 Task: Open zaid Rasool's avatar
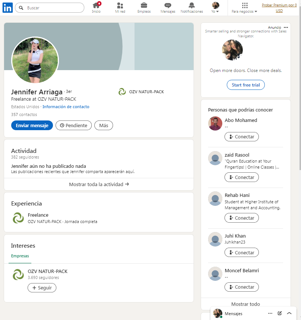(x=215, y=158)
